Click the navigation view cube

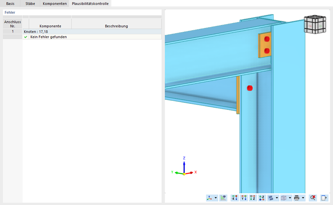coord(315,24)
